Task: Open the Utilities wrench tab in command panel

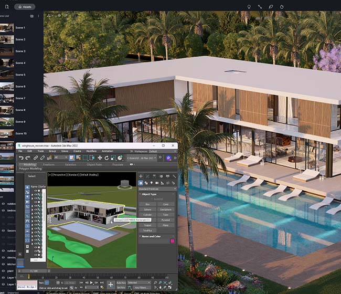Action: [x=174, y=176]
